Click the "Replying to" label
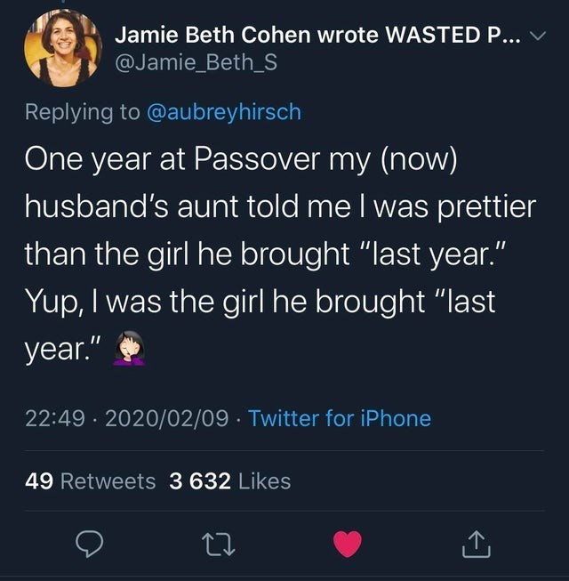Viewport: 569px width, 581px height. pyautogui.click(x=82, y=112)
